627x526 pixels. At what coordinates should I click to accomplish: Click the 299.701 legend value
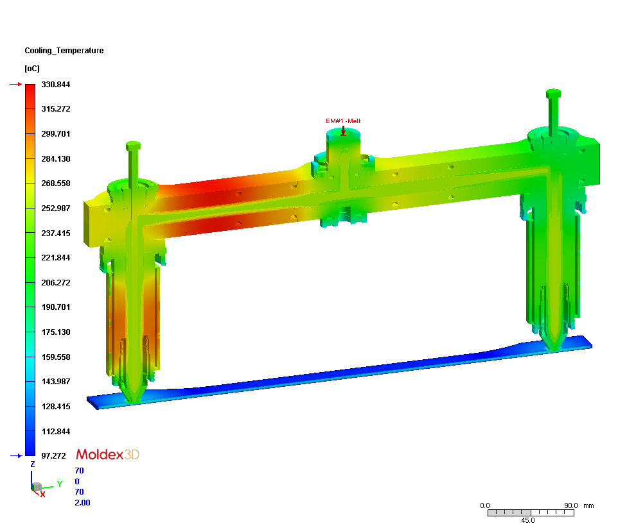56,134
